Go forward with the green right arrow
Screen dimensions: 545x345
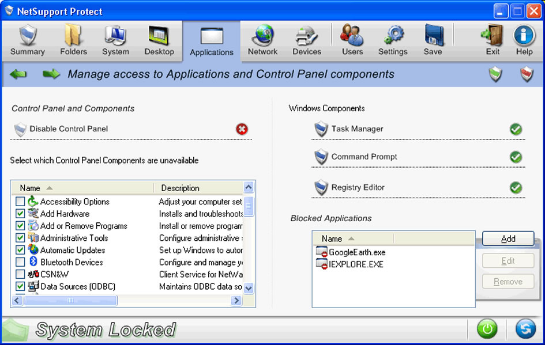(51, 74)
